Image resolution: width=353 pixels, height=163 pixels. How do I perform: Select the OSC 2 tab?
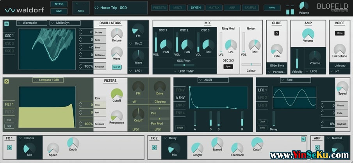click(x=9, y=43)
